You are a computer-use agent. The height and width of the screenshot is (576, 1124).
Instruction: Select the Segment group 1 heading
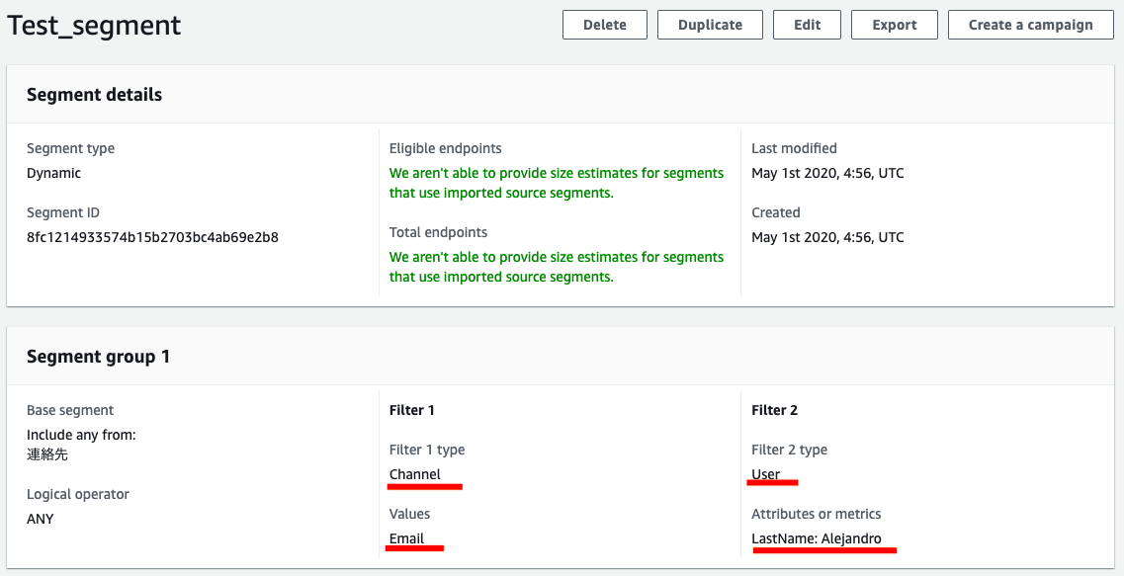pos(98,357)
